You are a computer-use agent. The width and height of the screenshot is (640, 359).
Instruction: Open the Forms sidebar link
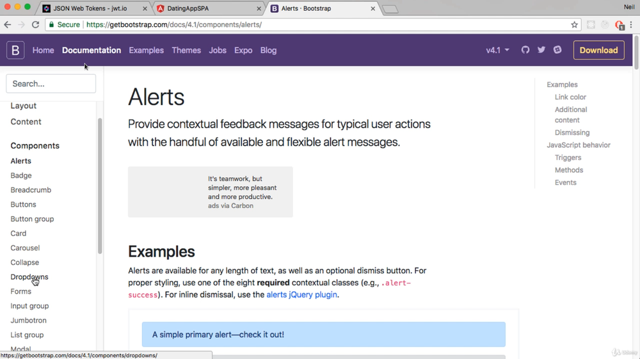[x=21, y=291]
